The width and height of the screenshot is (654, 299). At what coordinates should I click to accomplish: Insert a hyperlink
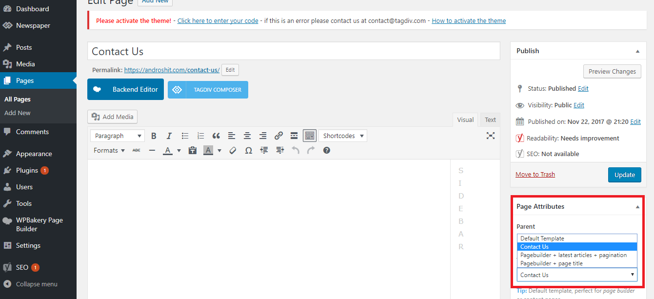click(278, 136)
